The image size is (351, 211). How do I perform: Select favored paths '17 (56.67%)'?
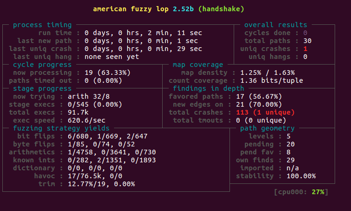[259, 96]
